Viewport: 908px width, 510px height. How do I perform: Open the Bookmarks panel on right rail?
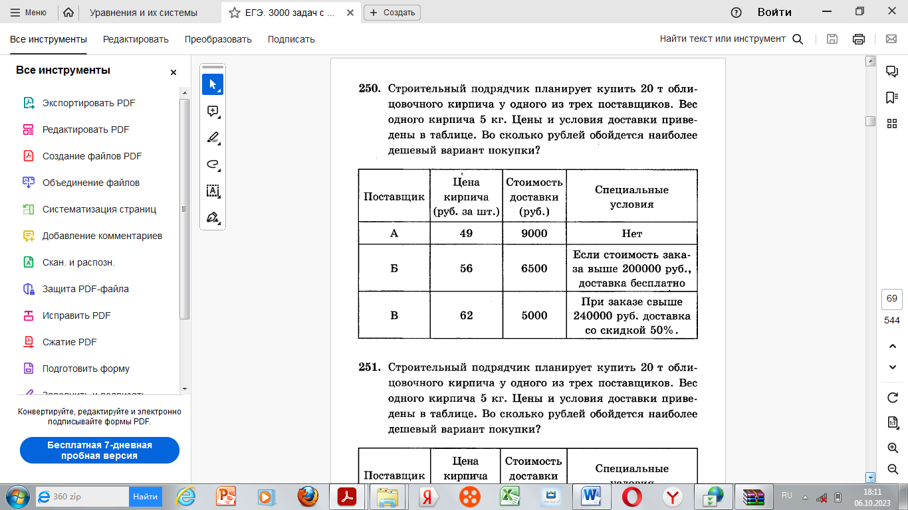892,98
